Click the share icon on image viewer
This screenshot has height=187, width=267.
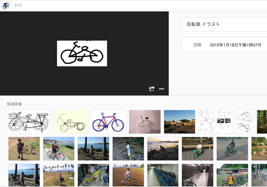click(x=152, y=89)
